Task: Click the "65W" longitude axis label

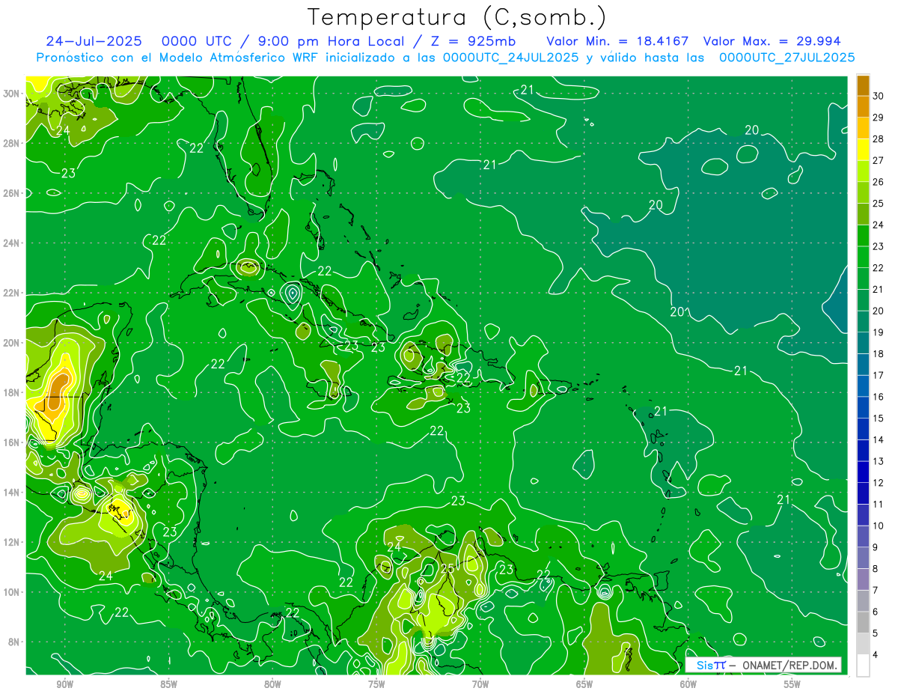Action: (584, 684)
